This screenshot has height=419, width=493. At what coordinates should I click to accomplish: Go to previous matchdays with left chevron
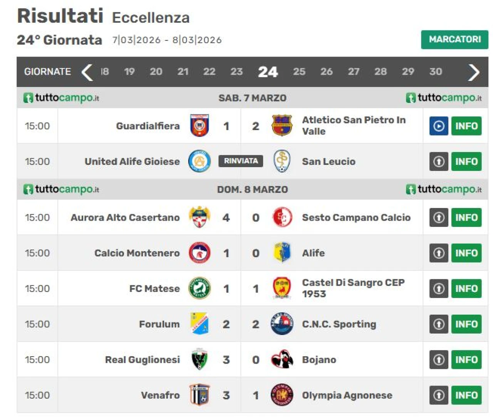[87, 72]
